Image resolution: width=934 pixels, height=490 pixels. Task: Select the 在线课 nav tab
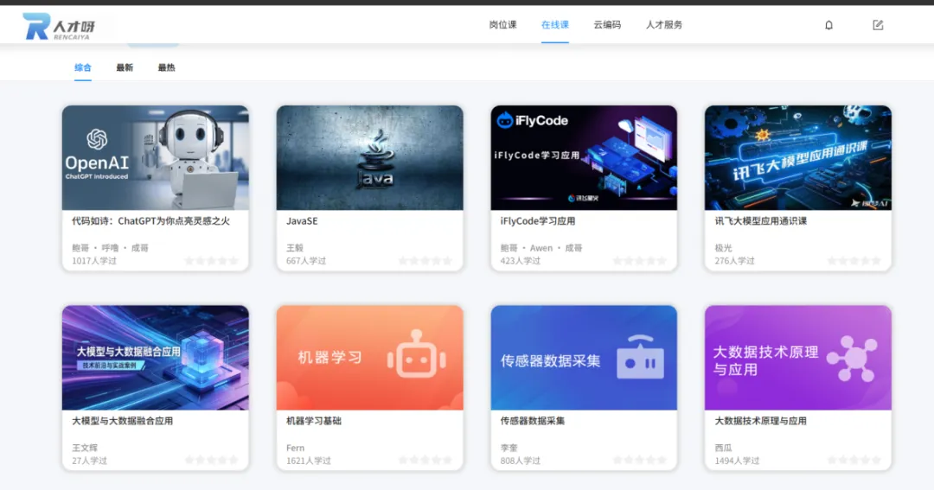click(x=554, y=25)
